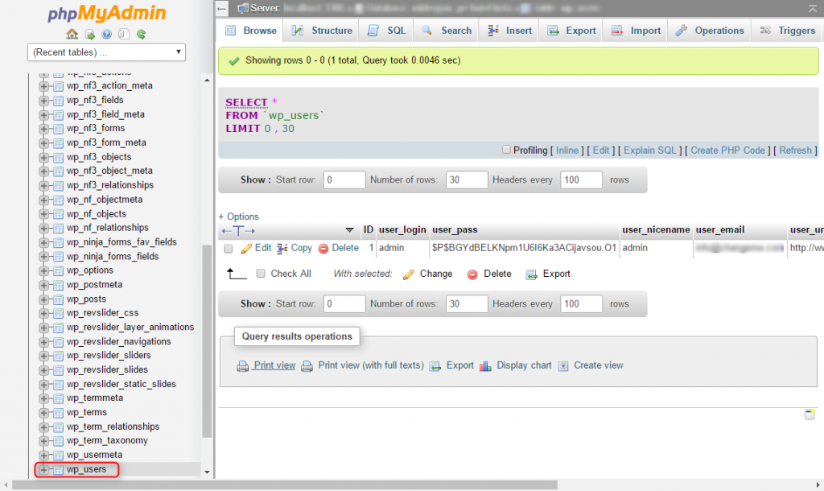
Task: Expand the wp_terms table node
Action: 43,413
